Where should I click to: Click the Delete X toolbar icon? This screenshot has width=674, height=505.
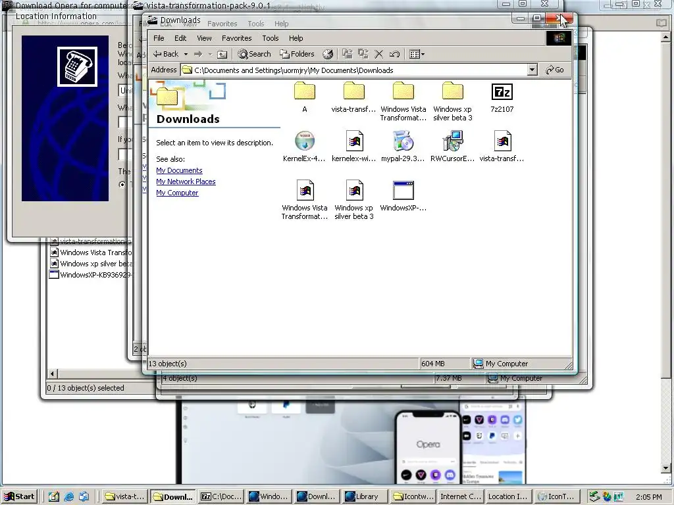pos(378,54)
